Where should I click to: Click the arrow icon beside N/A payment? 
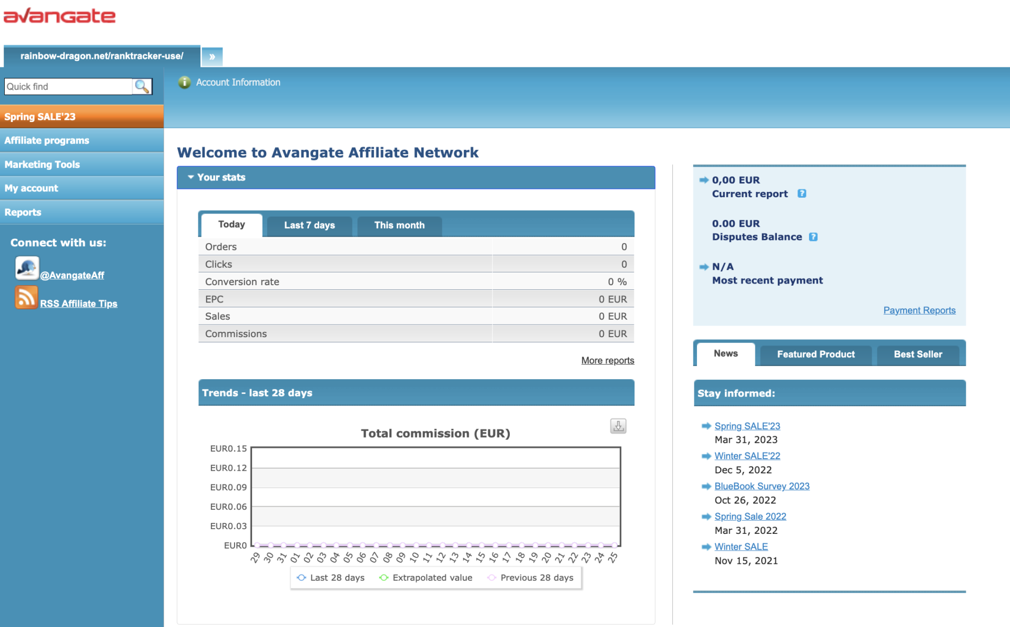click(704, 267)
